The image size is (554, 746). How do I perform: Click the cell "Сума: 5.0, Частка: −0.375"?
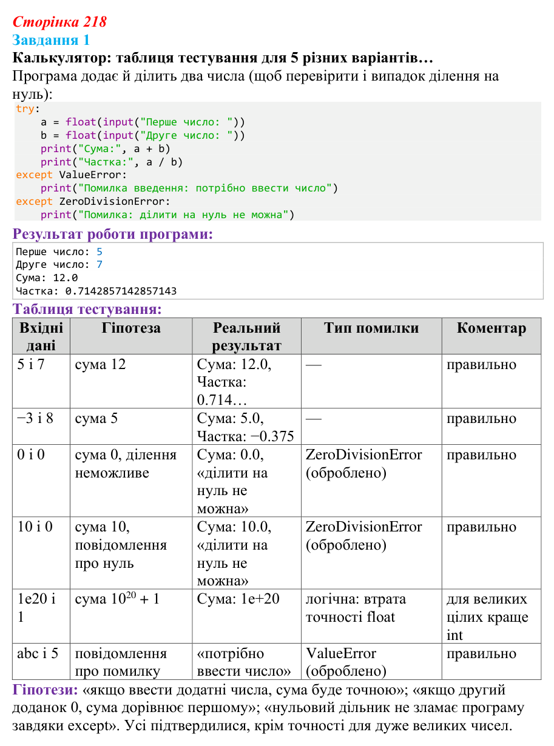pyautogui.click(x=246, y=426)
